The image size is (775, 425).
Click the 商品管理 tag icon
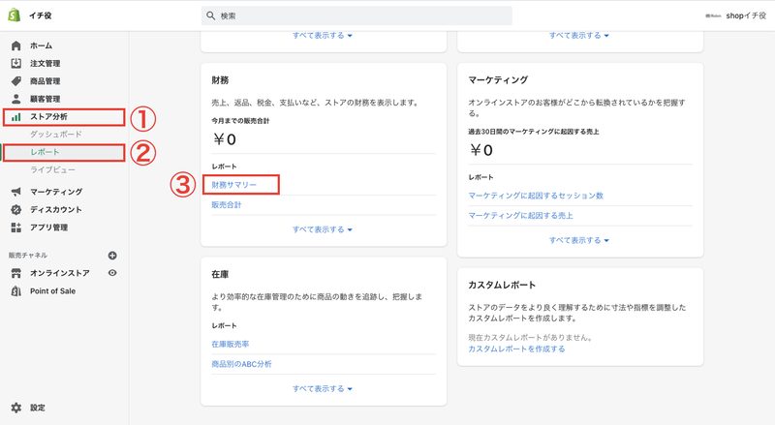click(16, 81)
